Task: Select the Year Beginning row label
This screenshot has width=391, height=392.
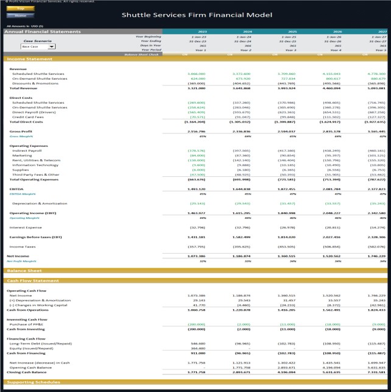Action: click(149, 37)
